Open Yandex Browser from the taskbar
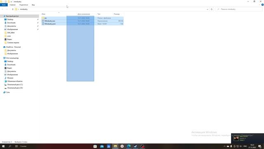264x149 pixels. (122, 146)
